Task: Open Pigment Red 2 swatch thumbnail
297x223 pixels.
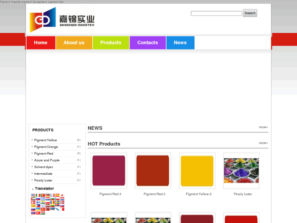Action: (153, 171)
